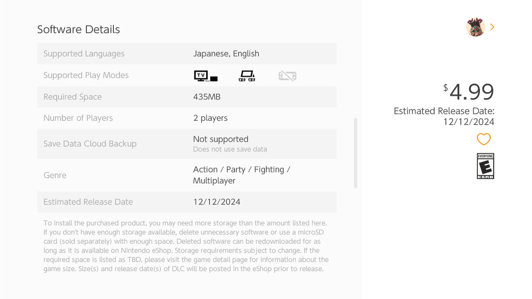Add game to wish list heart

[484, 139]
